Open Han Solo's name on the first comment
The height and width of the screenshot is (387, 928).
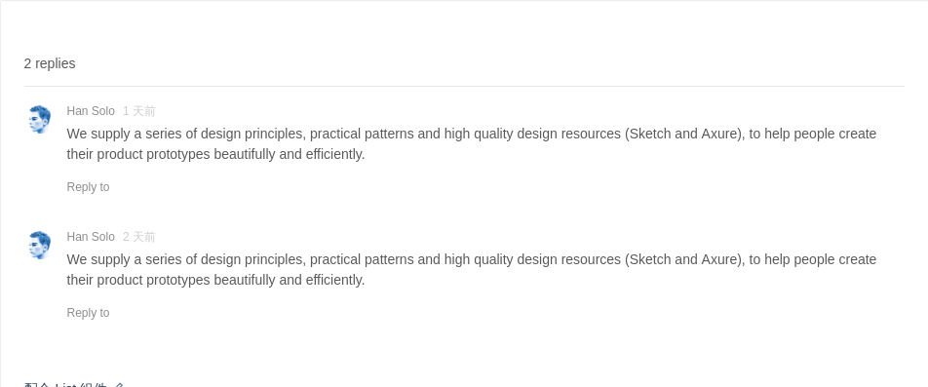click(91, 111)
